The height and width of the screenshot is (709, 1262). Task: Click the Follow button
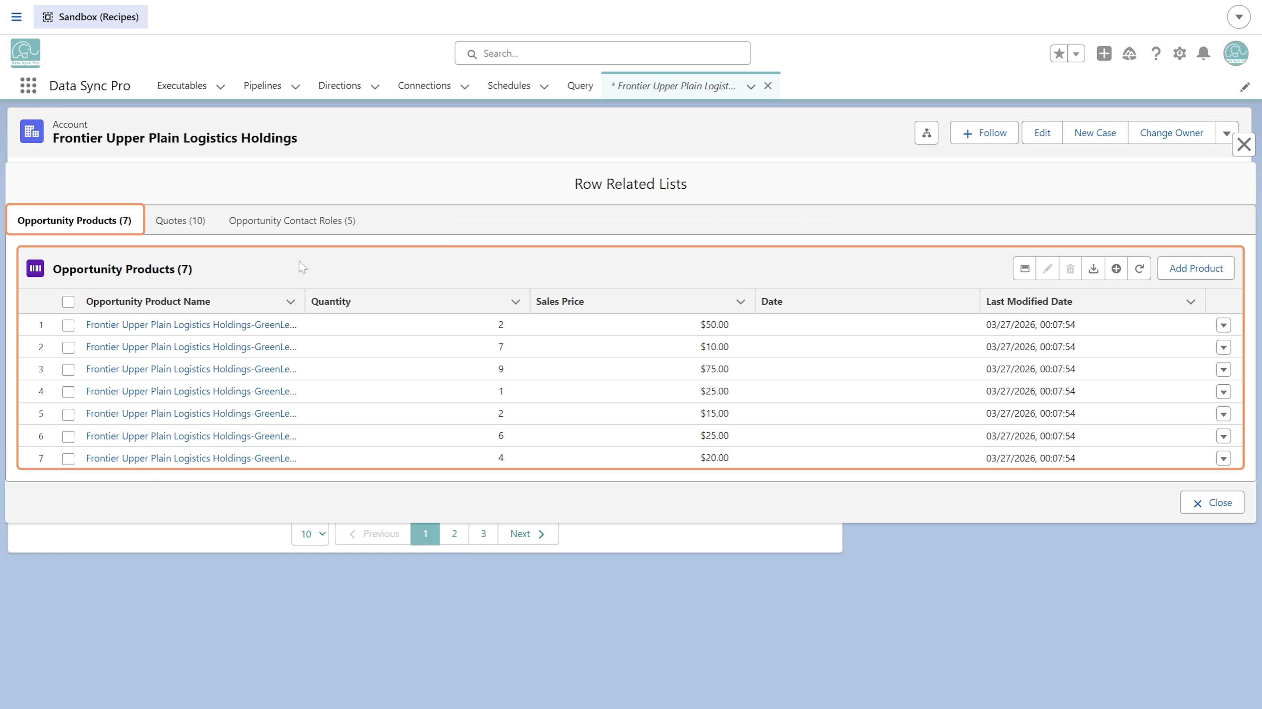984,133
